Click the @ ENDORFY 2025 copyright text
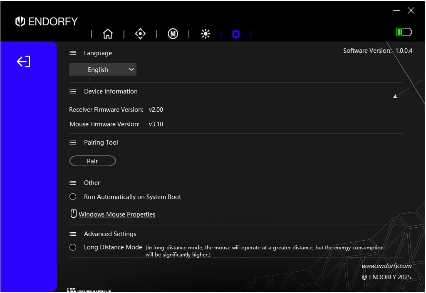This screenshot has width=426, height=293. pos(386,277)
